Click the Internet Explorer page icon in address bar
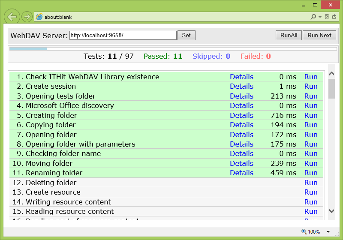 (39, 17)
